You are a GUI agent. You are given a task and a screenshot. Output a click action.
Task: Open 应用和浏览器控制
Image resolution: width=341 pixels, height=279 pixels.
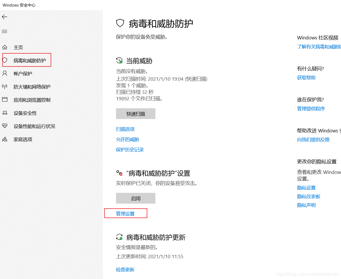tap(32, 100)
